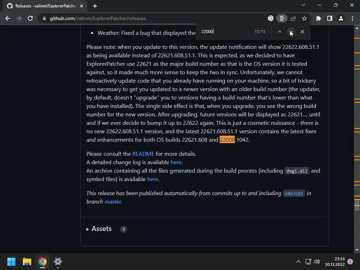
Task: Click the 15/15 match counter
Action: (260, 31)
